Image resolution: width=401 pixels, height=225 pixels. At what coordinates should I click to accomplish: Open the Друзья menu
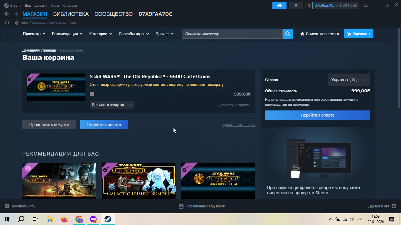tap(41, 6)
